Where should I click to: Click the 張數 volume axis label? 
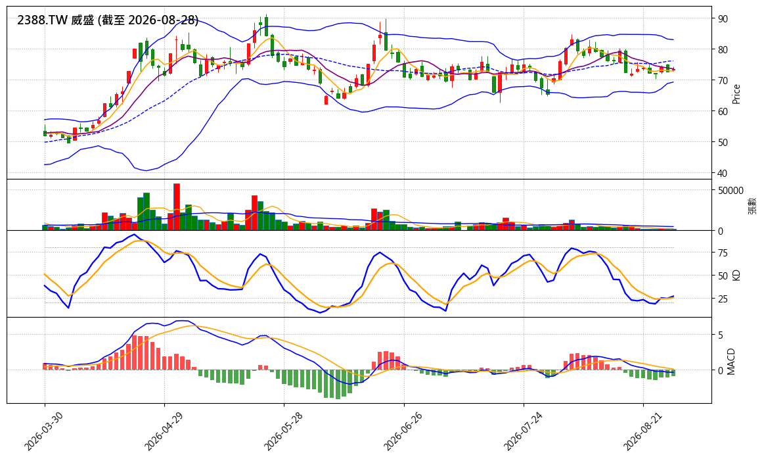752,205
